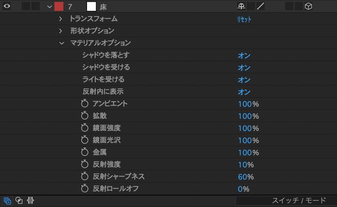The image size is (337, 207).
Task: Expand the 形状オプション group
Action: pos(61,31)
